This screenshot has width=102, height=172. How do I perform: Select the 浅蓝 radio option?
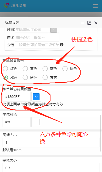(5, 77)
